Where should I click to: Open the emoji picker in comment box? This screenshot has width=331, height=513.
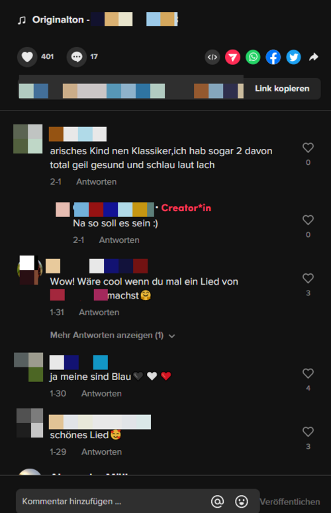point(242,501)
